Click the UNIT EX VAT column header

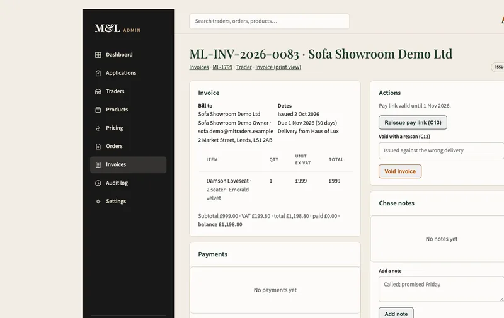point(303,160)
